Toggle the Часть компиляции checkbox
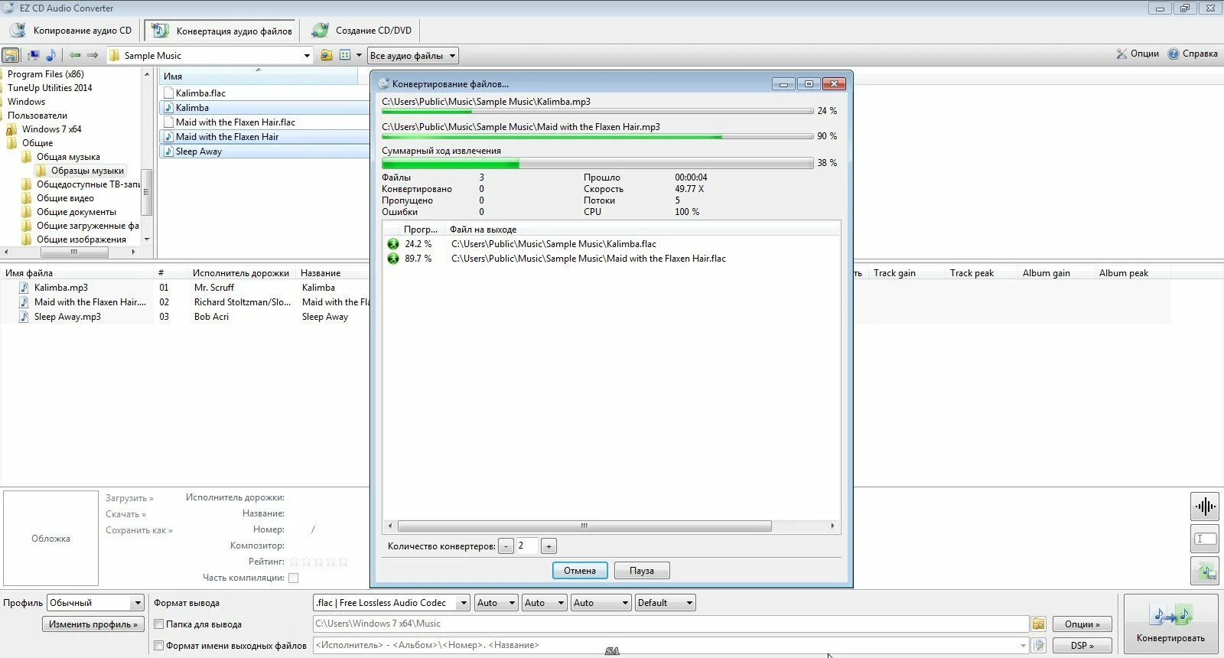This screenshot has height=658, width=1224. point(293,578)
